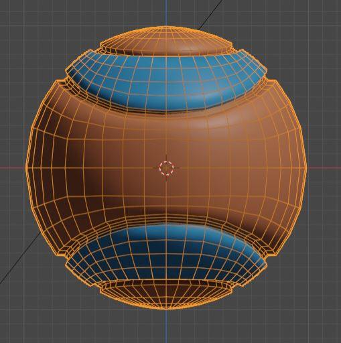This screenshot has height=343, width=341.
Task: Click the red X axis line left of sphere
Action: coord(12,167)
